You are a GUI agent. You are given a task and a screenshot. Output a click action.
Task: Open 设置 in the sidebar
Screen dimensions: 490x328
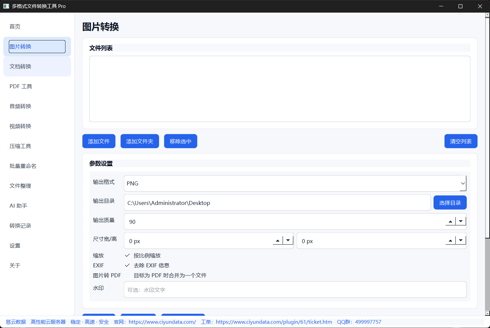click(x=37, y=245)
